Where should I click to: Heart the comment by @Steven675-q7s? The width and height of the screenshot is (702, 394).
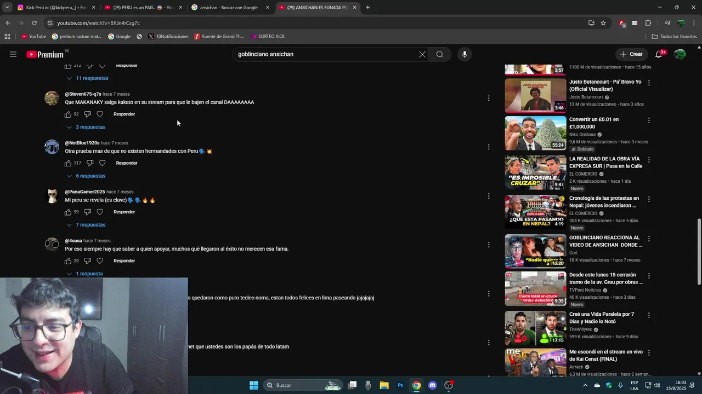point(100,114)
